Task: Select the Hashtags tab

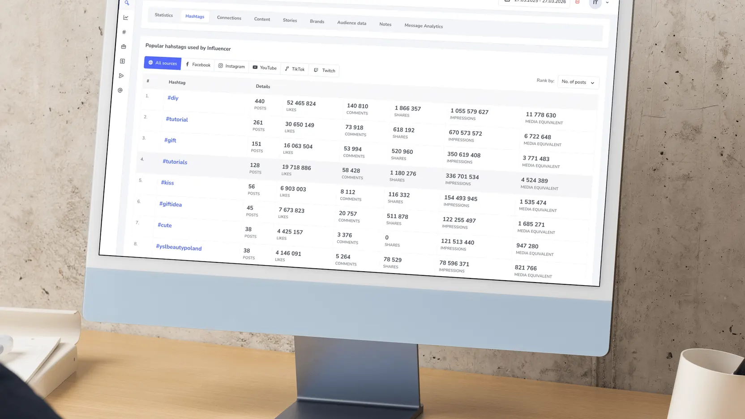Action: pyautogui.click(x=195, y=17)
